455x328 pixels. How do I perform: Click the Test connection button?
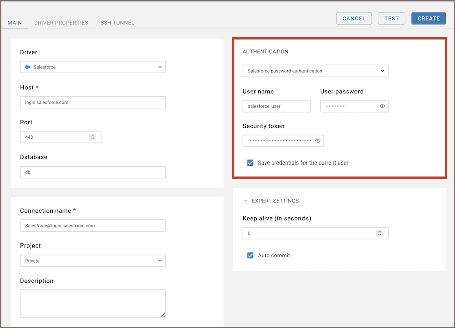tap(391, 18)
